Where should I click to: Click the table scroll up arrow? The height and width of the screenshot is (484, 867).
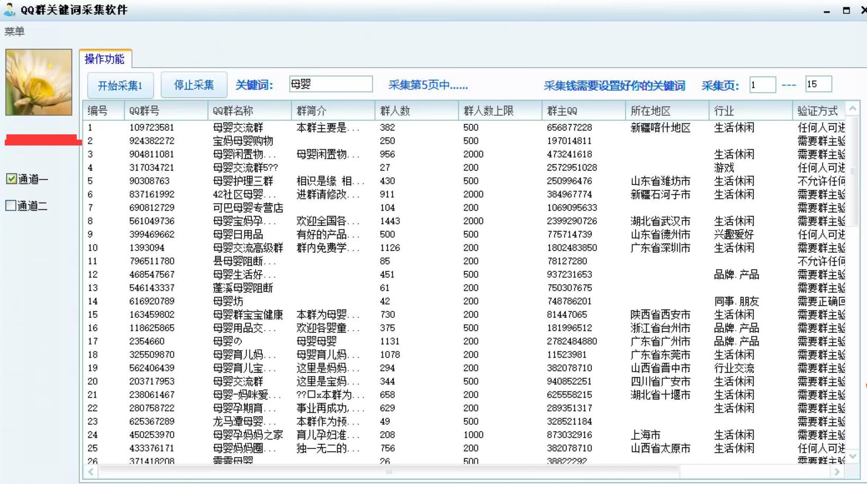coord(852,108)
